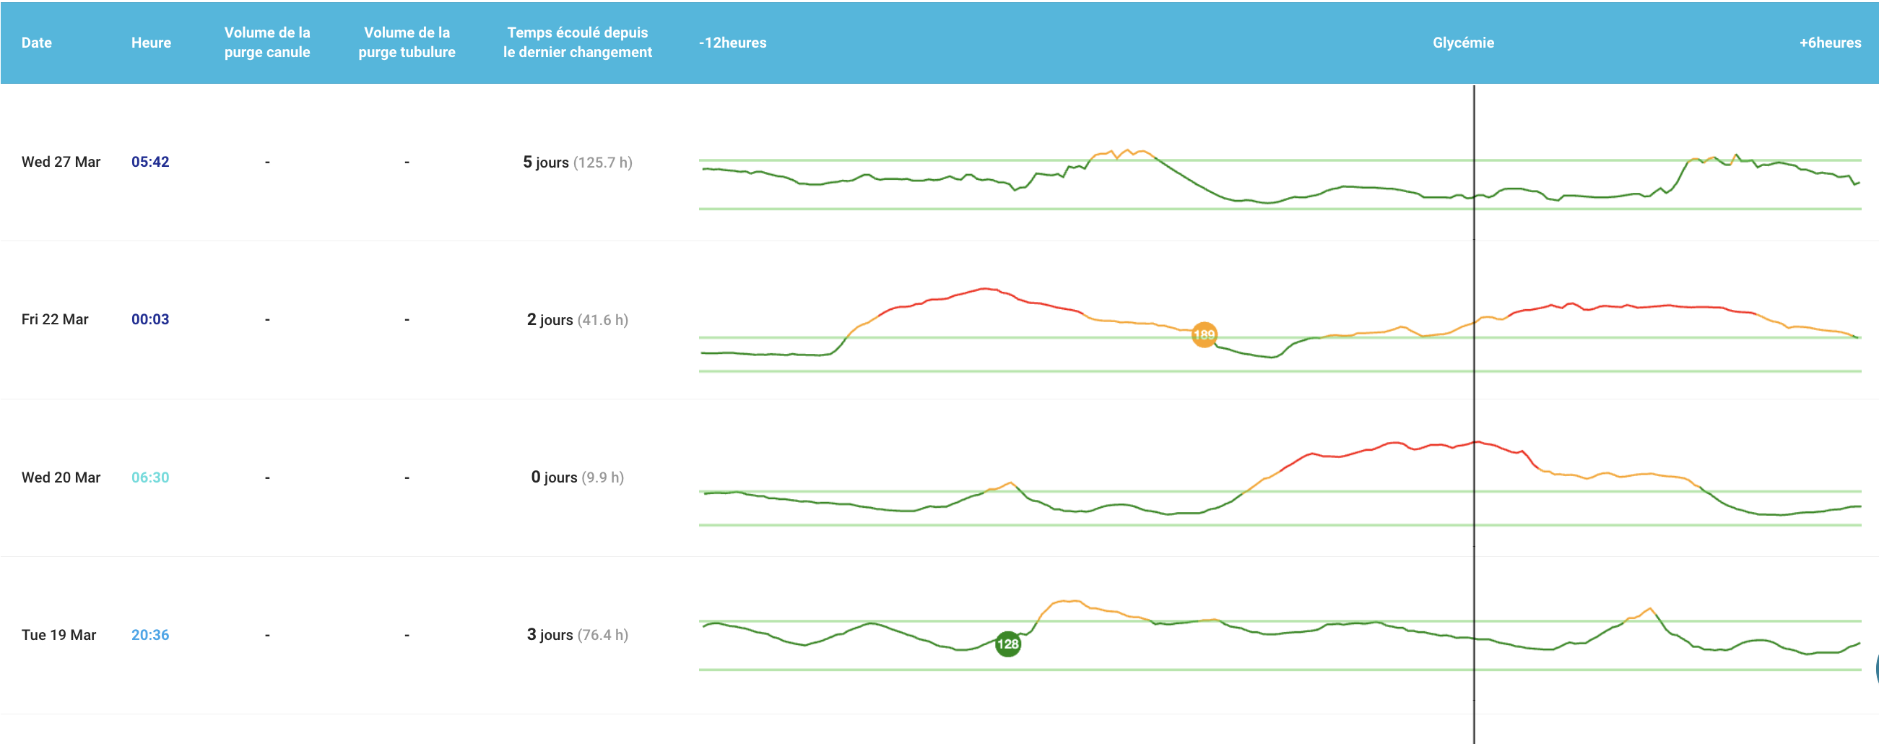This screenshot has width=1879, height=744.
Task: Select the Wed 20 Mar row date
Action: (61, 477)
